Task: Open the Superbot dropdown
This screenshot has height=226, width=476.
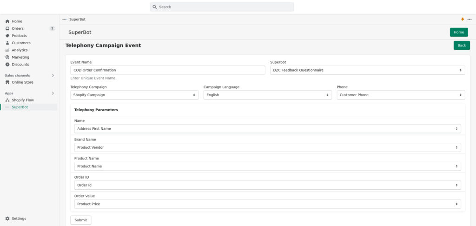Action: pyautogui.click(x=367, y=70)
